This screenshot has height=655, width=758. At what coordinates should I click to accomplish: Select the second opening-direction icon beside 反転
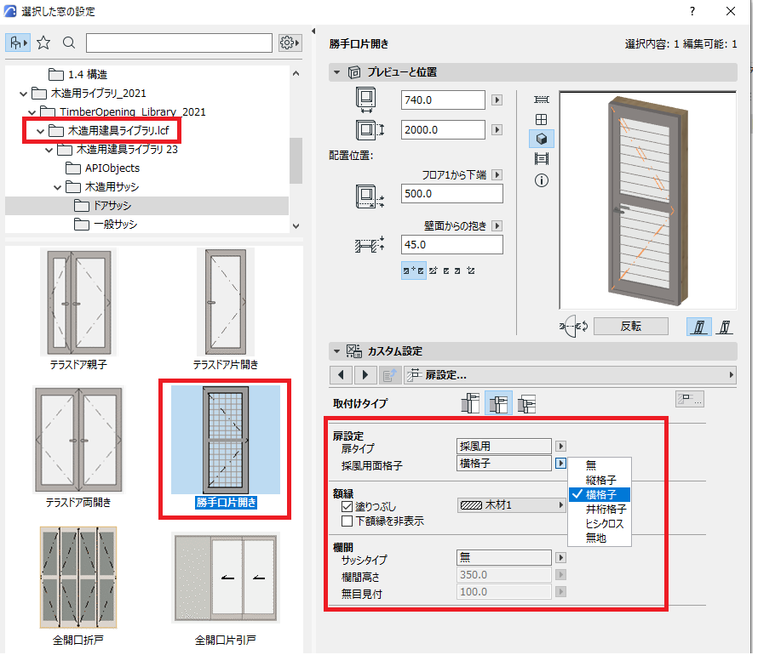tap(724, 327)
